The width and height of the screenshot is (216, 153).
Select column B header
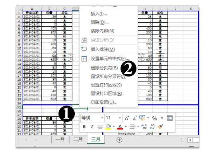coord(49,9)
